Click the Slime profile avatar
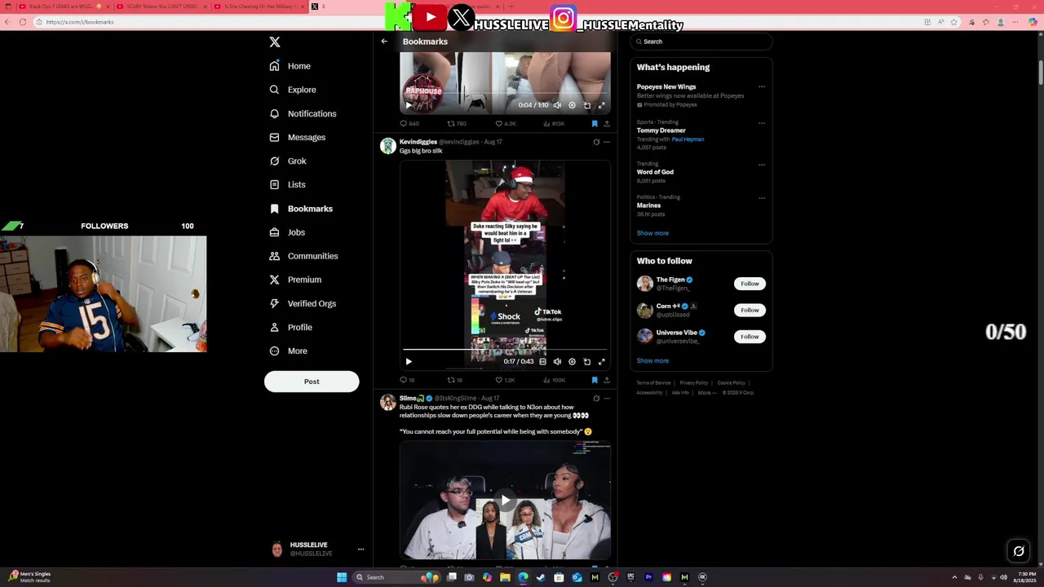Viewport: 1044px width, 587px height. pos(388,403)
